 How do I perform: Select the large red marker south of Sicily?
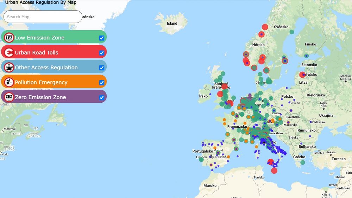[x=274, y=171]
